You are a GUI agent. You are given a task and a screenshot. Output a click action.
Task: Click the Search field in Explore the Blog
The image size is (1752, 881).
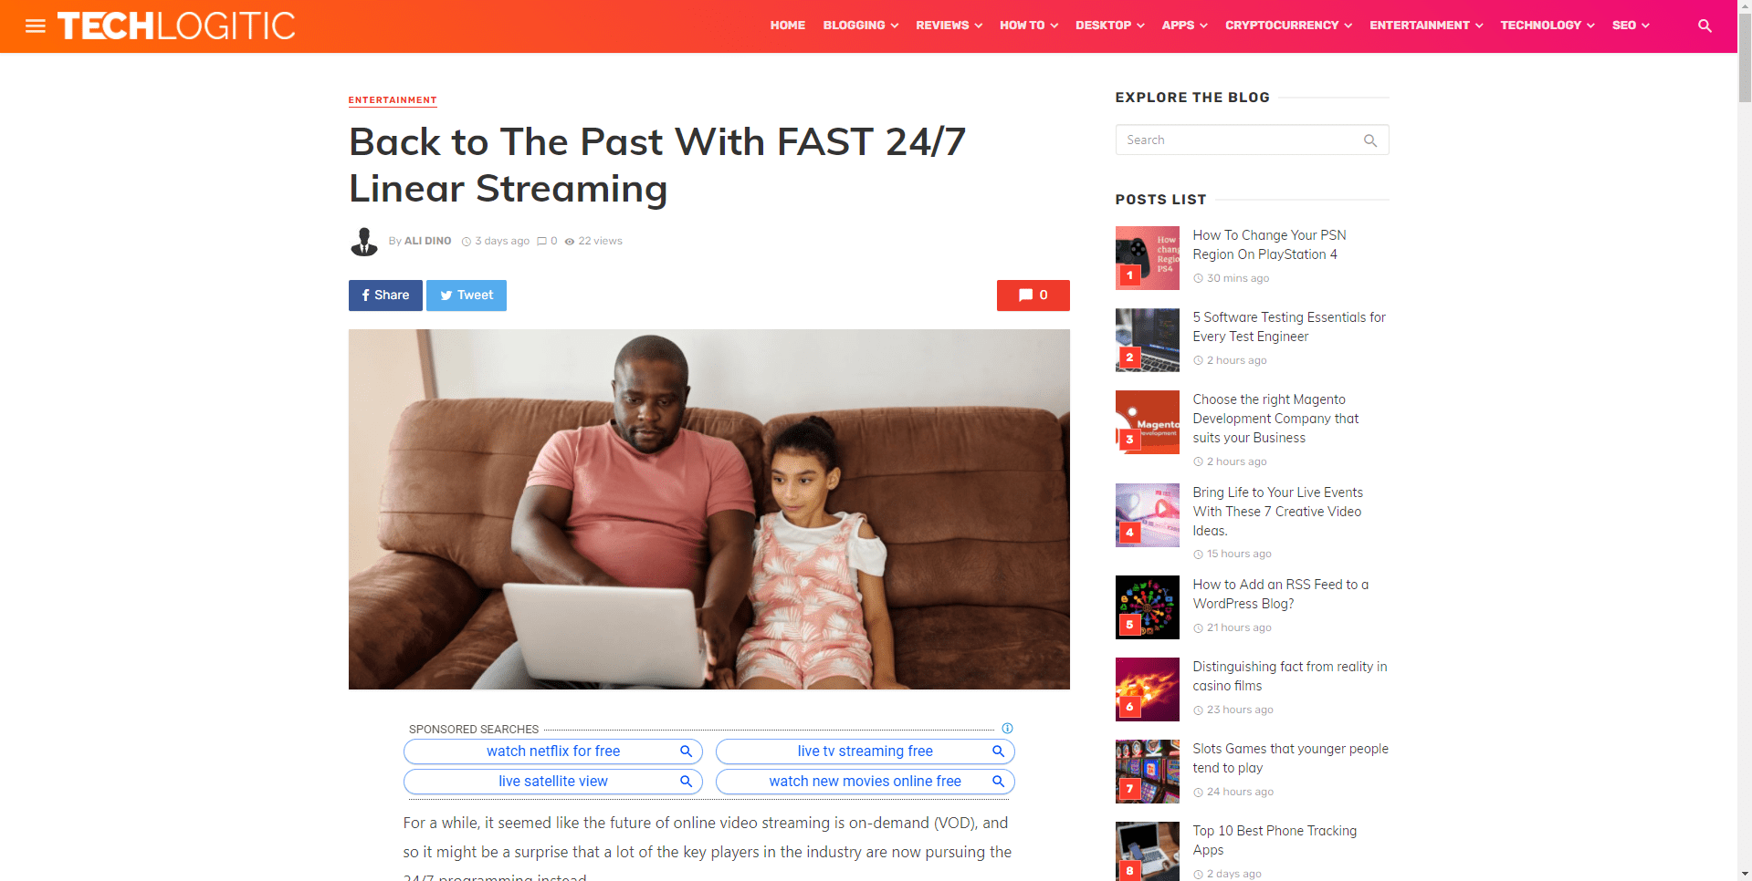[1252, 140]
